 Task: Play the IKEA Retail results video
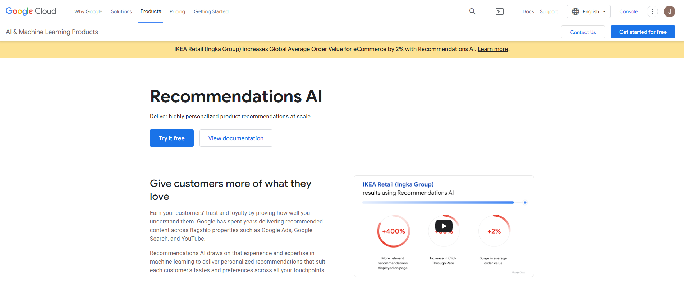[x=444, y=226]
